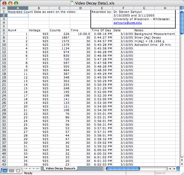Click the Select All corner diamond icon
The height and width of the screenshot is (175, 184).
(x=4, y=8)
